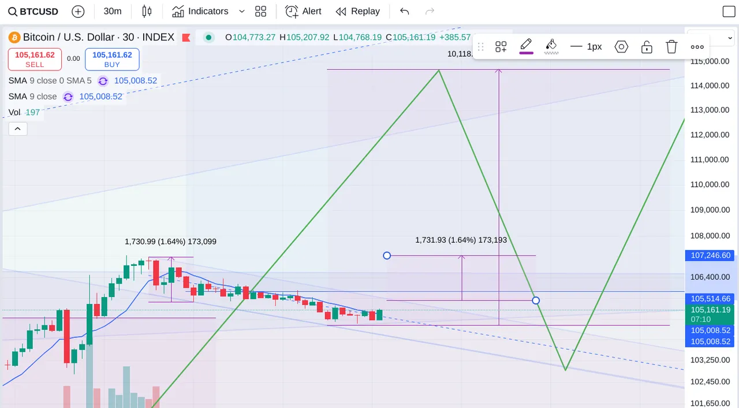The image size is (739, 408).
Task: Change the 30m timeframe interval
Action: 113,11
